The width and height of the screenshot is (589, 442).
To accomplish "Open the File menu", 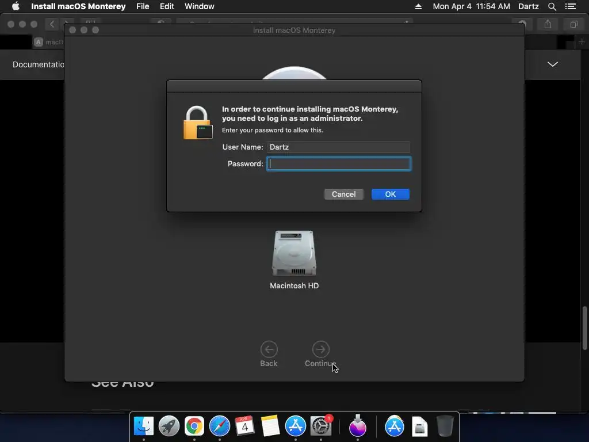I will click(143, 6).
